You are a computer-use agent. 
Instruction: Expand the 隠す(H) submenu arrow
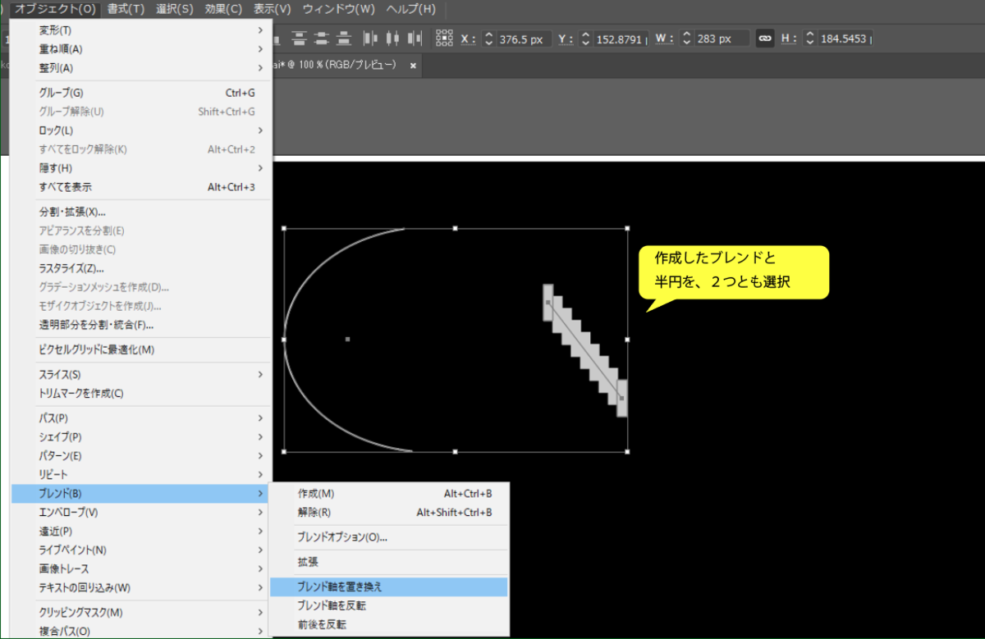[260, 168]
